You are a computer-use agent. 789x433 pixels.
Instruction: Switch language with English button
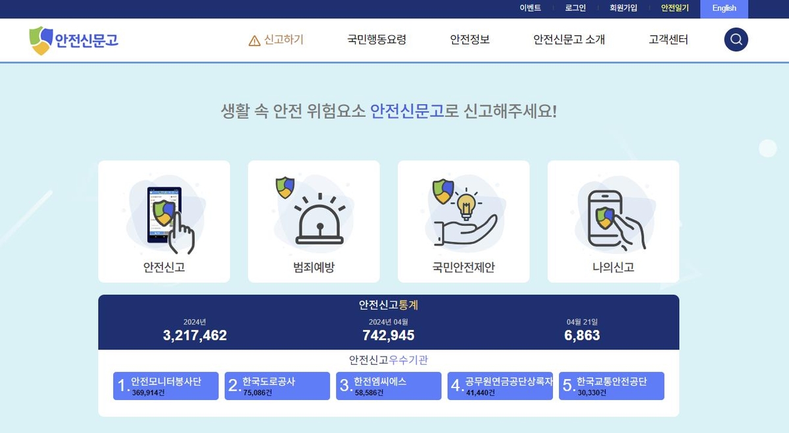[x=725, y=9]
